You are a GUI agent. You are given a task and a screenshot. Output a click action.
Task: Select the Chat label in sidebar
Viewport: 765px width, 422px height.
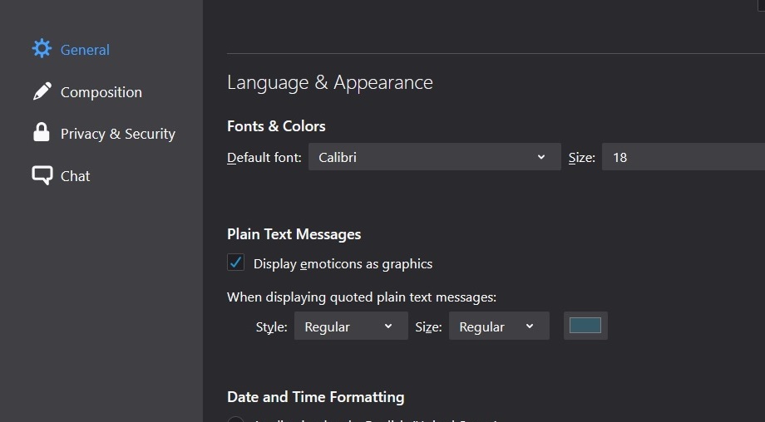tap(76, 176)
